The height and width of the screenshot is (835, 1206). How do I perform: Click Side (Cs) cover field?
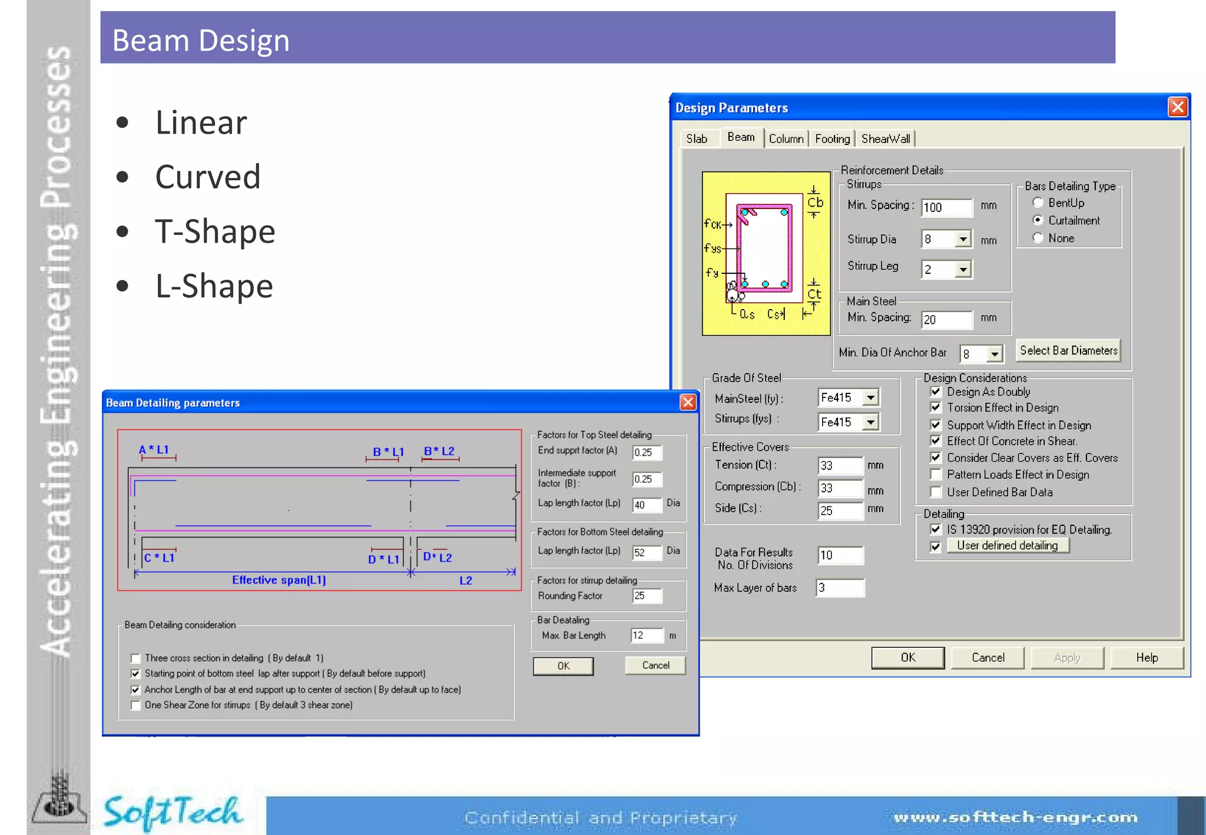(x=840, y=511)
